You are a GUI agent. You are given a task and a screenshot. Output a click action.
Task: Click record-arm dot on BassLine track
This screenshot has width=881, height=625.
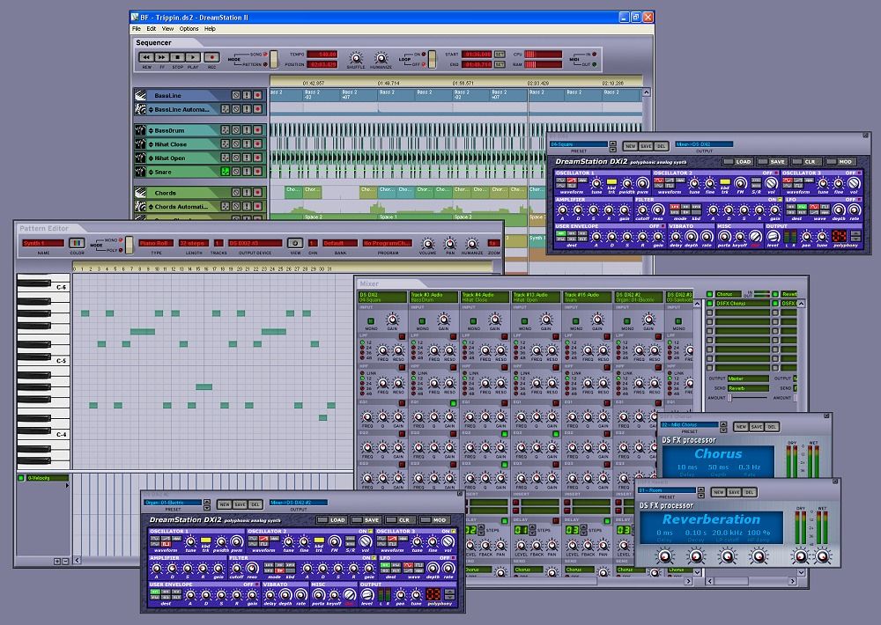pyautogui.click(x=257, y=95)
